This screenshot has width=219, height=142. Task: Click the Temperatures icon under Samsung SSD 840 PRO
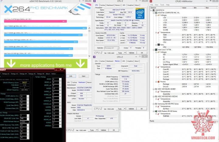[159, 106]
